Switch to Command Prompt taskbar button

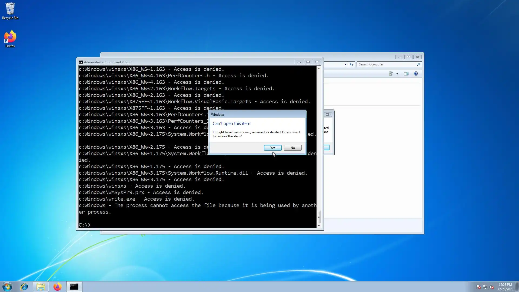pyautogui.click(x=74, y=287)
